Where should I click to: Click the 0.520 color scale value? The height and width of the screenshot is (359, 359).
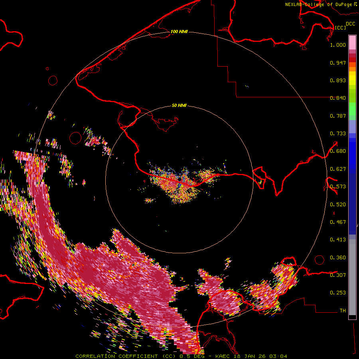tap(338, 205)
